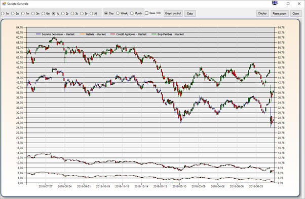
Task: Click the 2015-09-21 date axis label
Action: (84, 186)
